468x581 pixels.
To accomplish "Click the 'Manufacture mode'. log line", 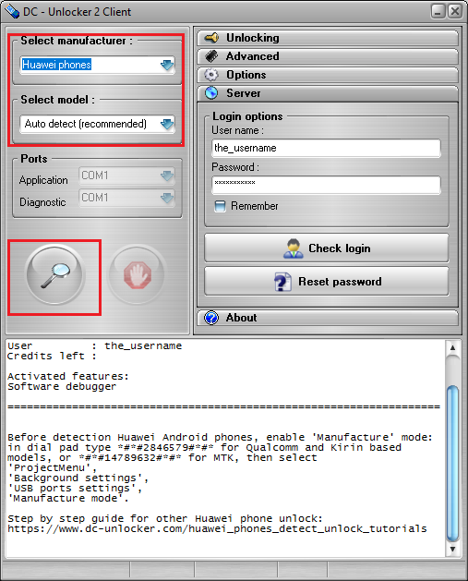I will click(x=68, y=499).
